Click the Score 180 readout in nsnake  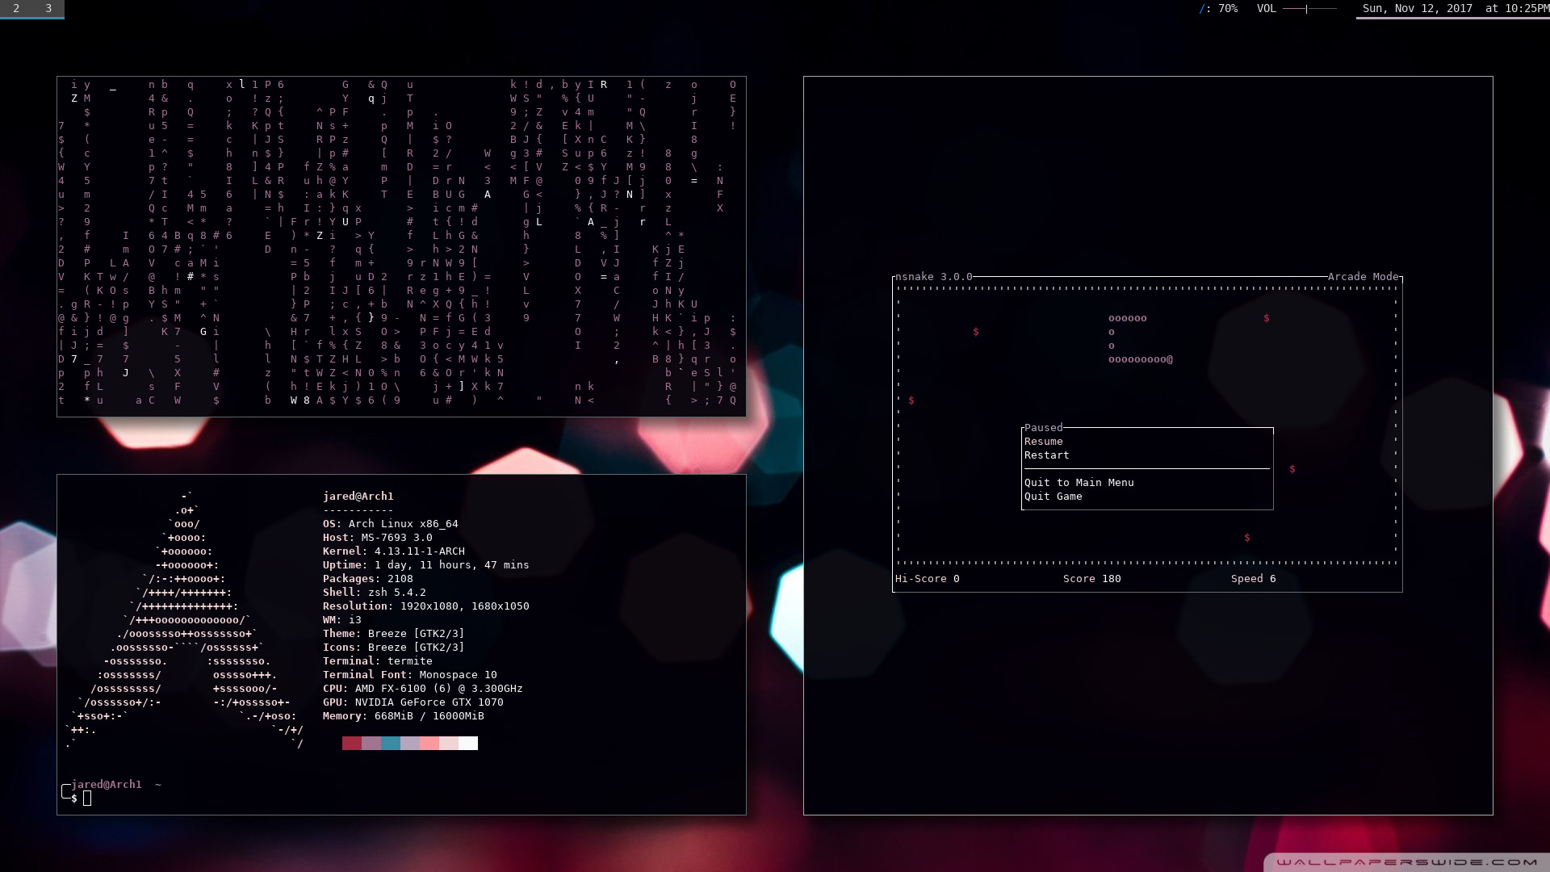pyautogui.click(x=1091, y=579)
